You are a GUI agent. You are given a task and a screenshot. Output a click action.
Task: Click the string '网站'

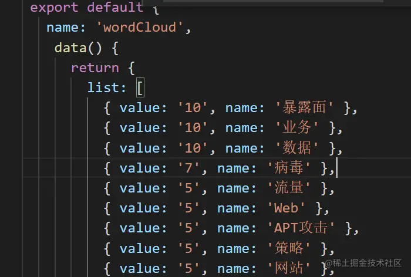click(x=289, y=268)
